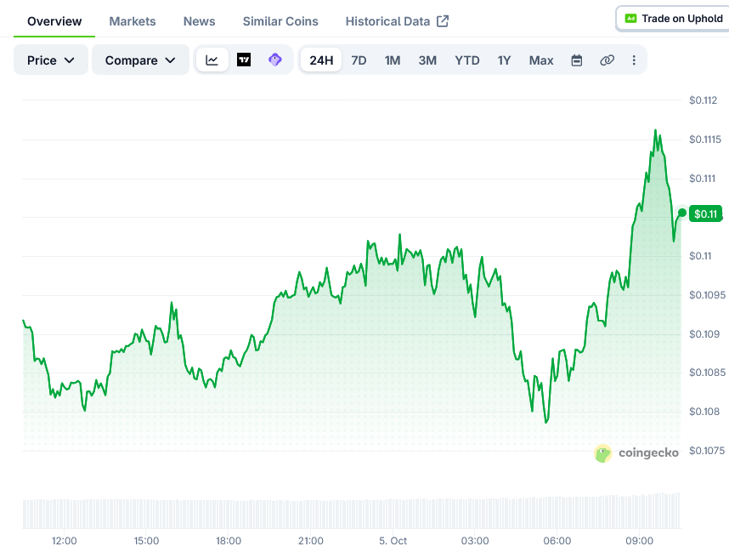Viewport: 729px width, 552px height.
Task: Click the $0.112 y-axis label
Action: click(x=703, y=100)
